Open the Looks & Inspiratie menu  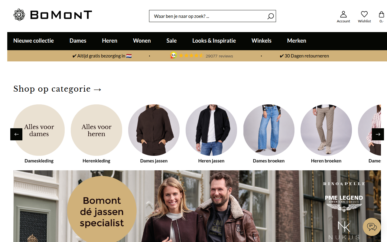coord(214,41)
